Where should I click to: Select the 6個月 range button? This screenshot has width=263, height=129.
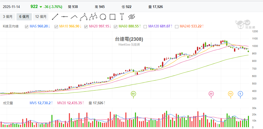(x=24, y=17)
